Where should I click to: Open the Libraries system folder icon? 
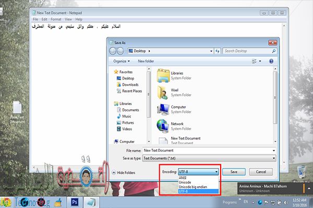(x=163, y=76)
